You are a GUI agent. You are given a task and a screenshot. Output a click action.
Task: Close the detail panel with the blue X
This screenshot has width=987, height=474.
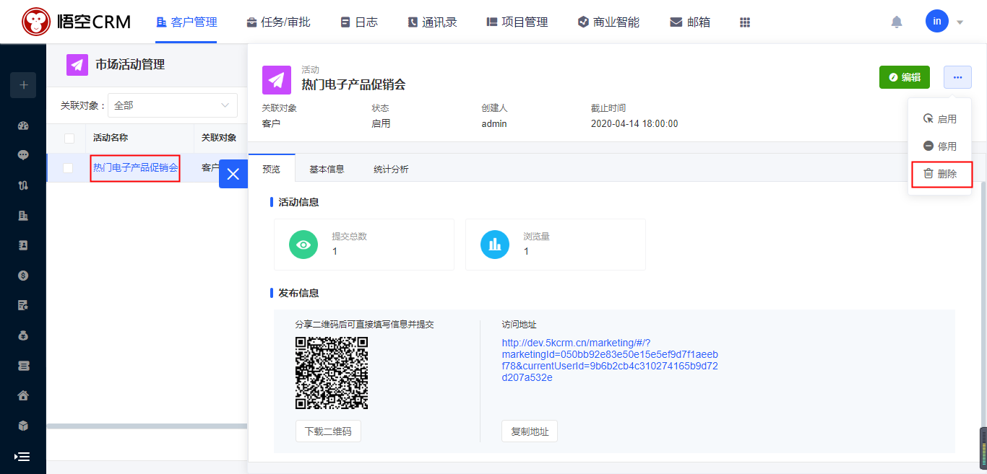pos(233,174)
